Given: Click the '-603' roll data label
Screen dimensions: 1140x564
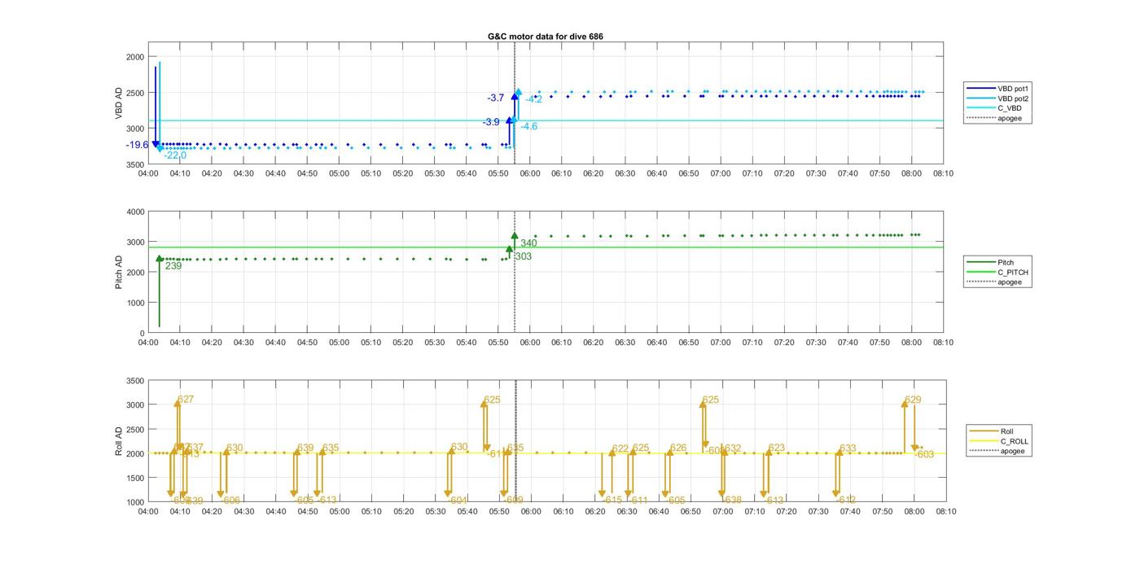Looking at the screenshot, I should [924, 455].
